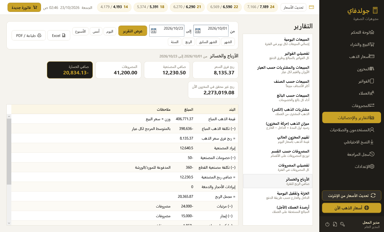Click the 24 karat price chip
Screen dimensions: 384x232
point(261,7)
